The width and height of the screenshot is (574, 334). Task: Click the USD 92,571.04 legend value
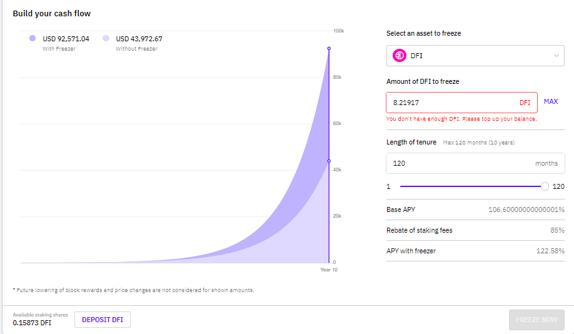tap(66, 39)
